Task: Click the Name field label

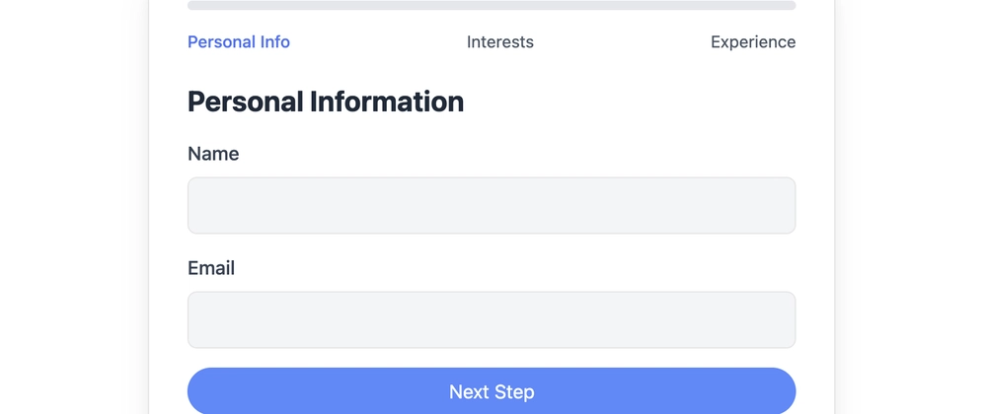Action: (213, 154)
